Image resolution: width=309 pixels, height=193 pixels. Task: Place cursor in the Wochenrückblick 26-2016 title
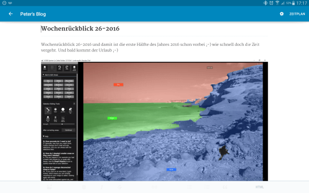click(x=80, y=29)
